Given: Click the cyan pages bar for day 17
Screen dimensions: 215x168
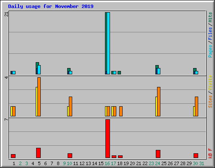Looking at the screenshot, I should 115,73.
